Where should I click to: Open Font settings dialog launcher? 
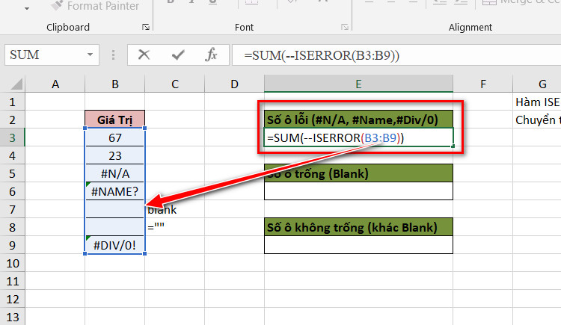(x=345, y=27)
